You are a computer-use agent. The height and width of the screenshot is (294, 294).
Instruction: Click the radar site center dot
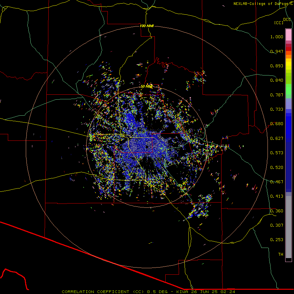pyautogui.click(x=147, y=147)
